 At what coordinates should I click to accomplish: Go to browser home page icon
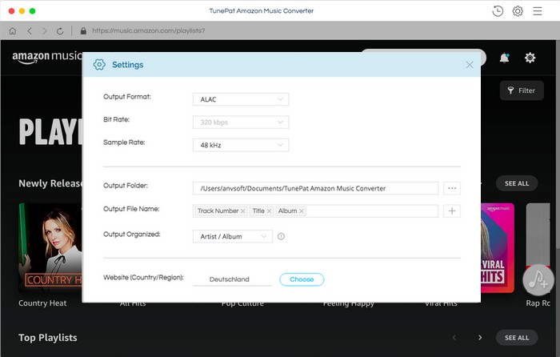13,31
